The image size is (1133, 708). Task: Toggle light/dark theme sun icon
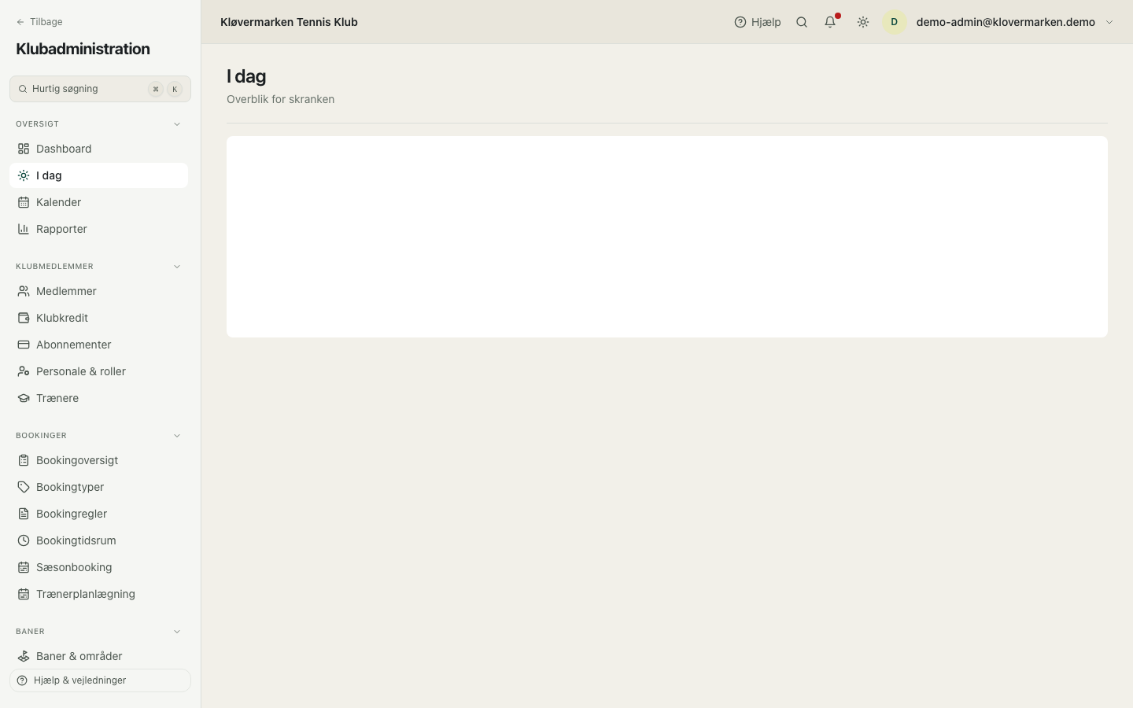coord(863,22)
